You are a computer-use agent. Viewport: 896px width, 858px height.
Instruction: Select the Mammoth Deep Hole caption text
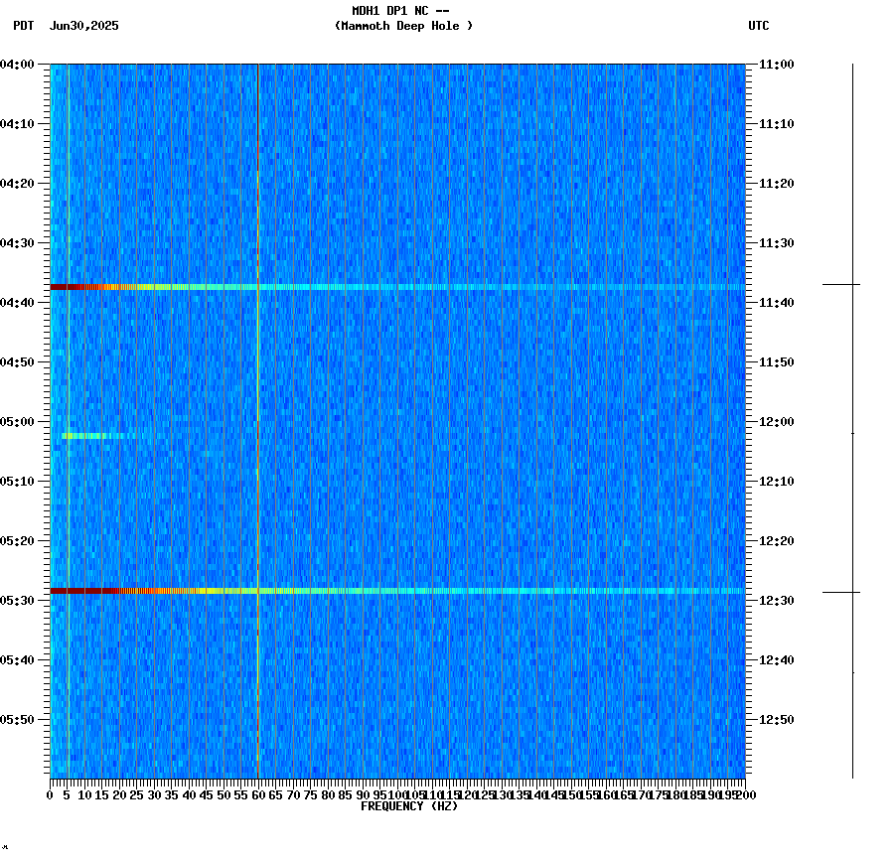(403, 28)
